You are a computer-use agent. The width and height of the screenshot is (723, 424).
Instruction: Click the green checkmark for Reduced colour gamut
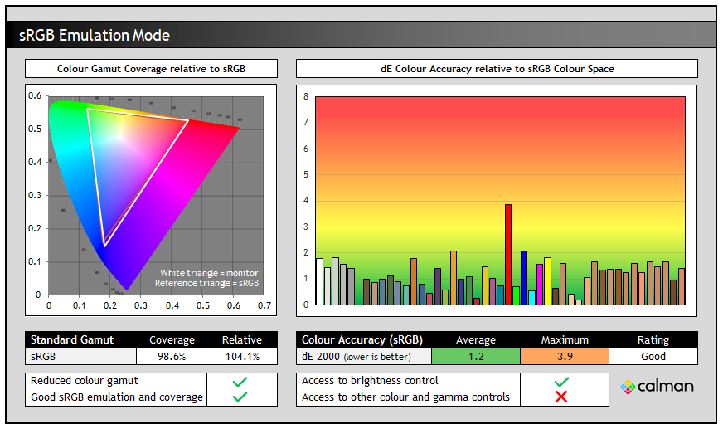(240, 381)
